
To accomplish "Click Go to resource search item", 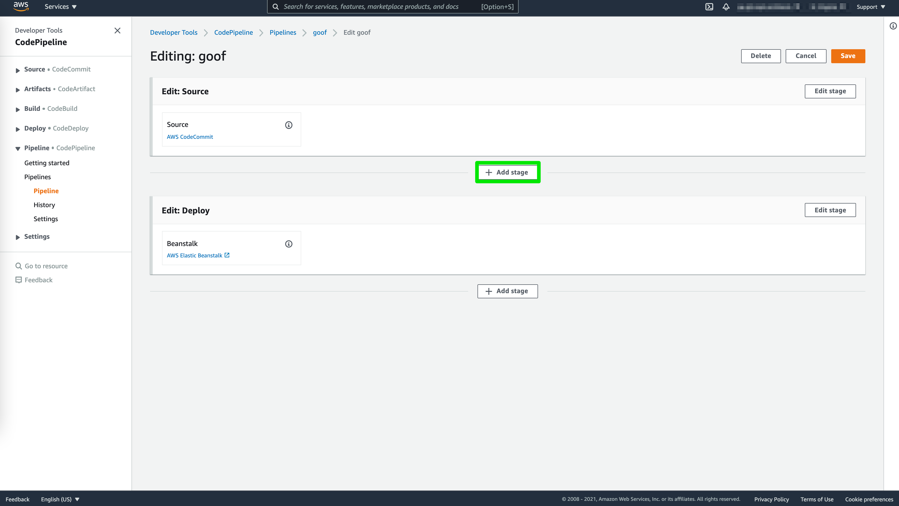I will (46, 266).
